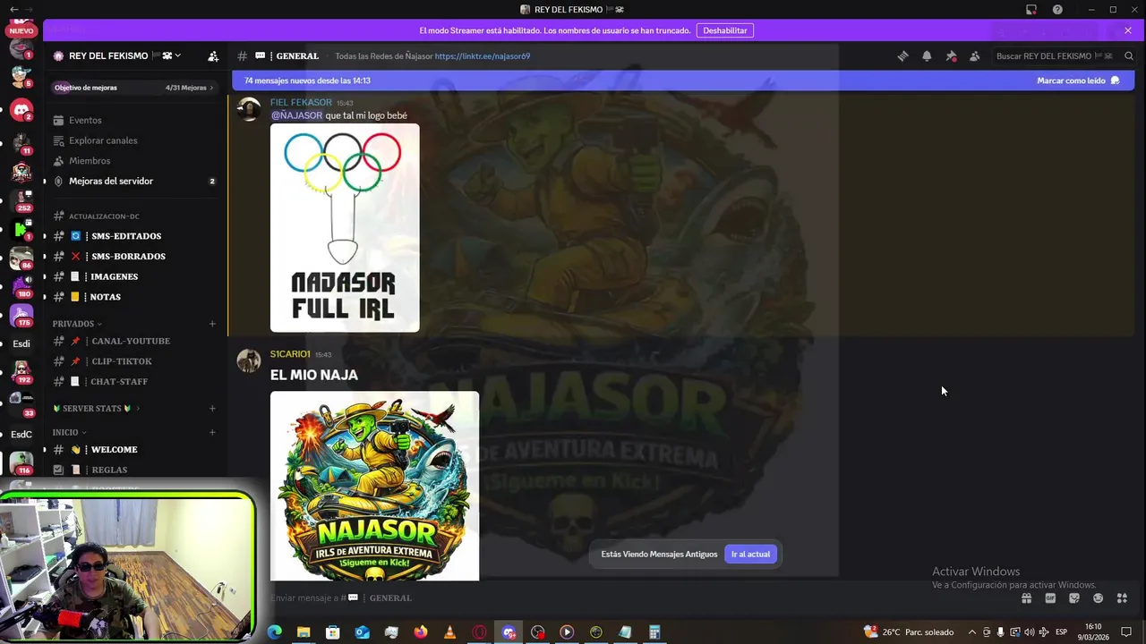Click the search magnifier icon

coord(1128,55)
